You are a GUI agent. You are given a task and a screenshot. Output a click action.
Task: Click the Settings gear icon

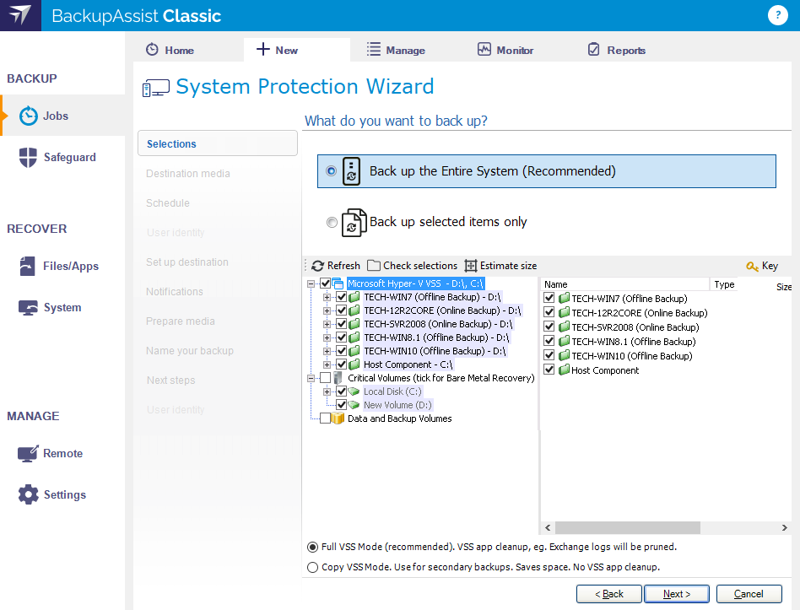point(28,494)
